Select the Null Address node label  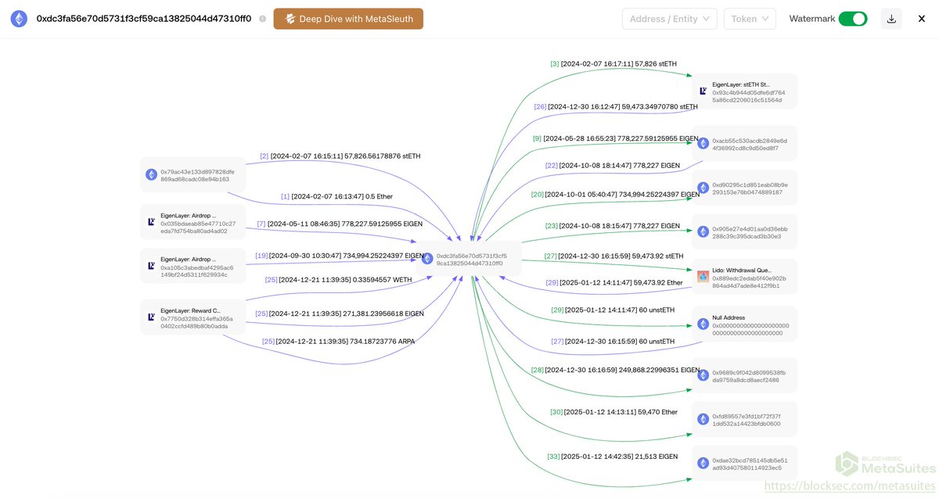[729, 317]
